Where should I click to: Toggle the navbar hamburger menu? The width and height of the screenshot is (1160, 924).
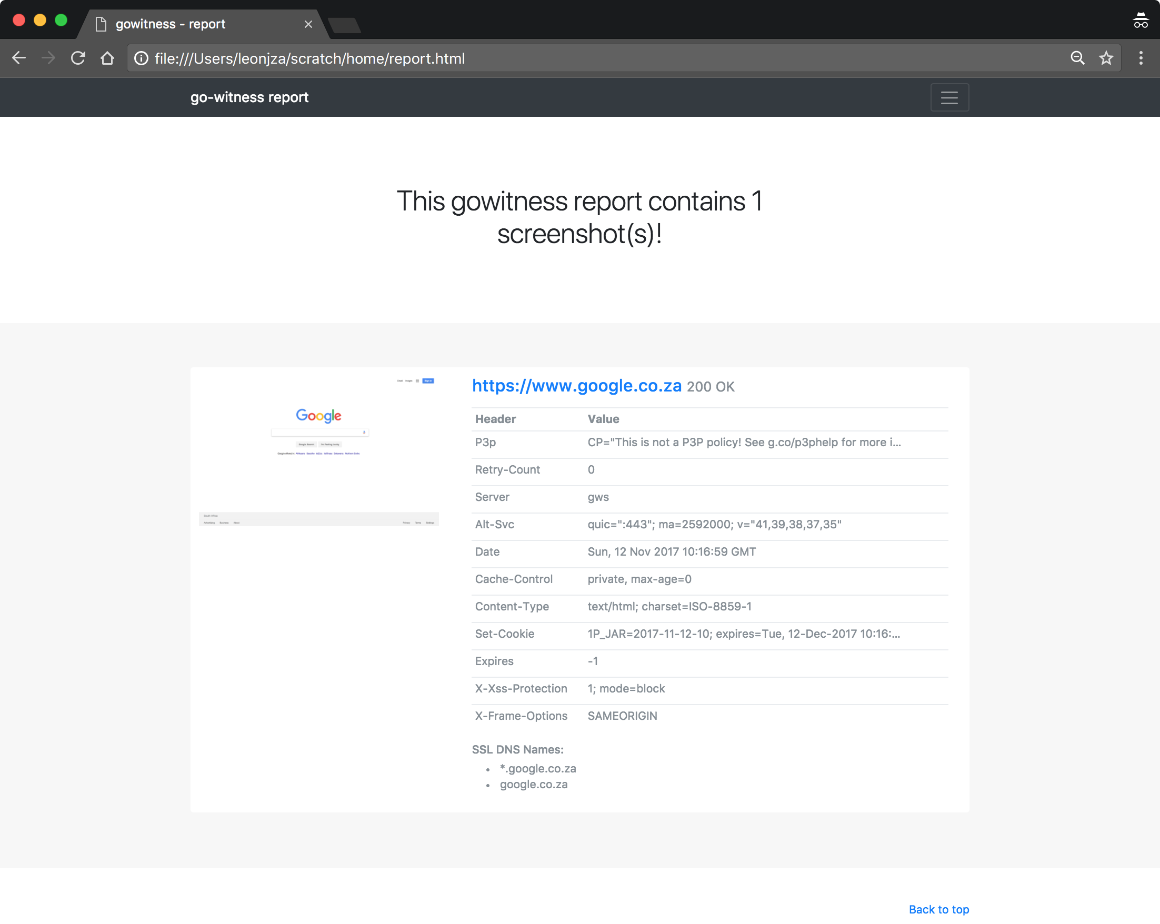(x=949, y=97)
